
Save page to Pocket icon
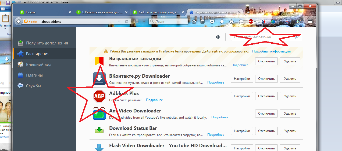pyautogui.click(x=212, y=21)
